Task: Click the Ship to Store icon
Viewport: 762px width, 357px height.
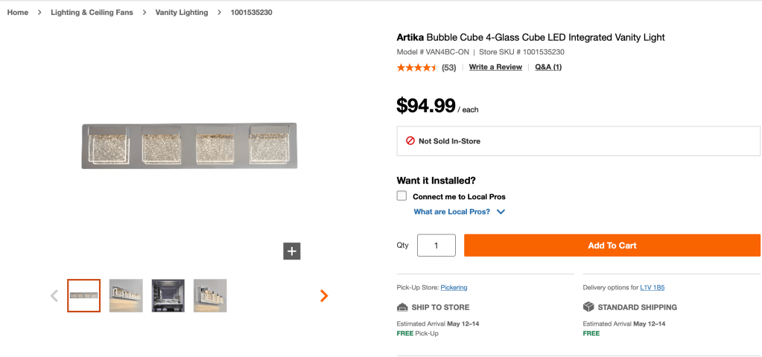Action: [402, 307]
